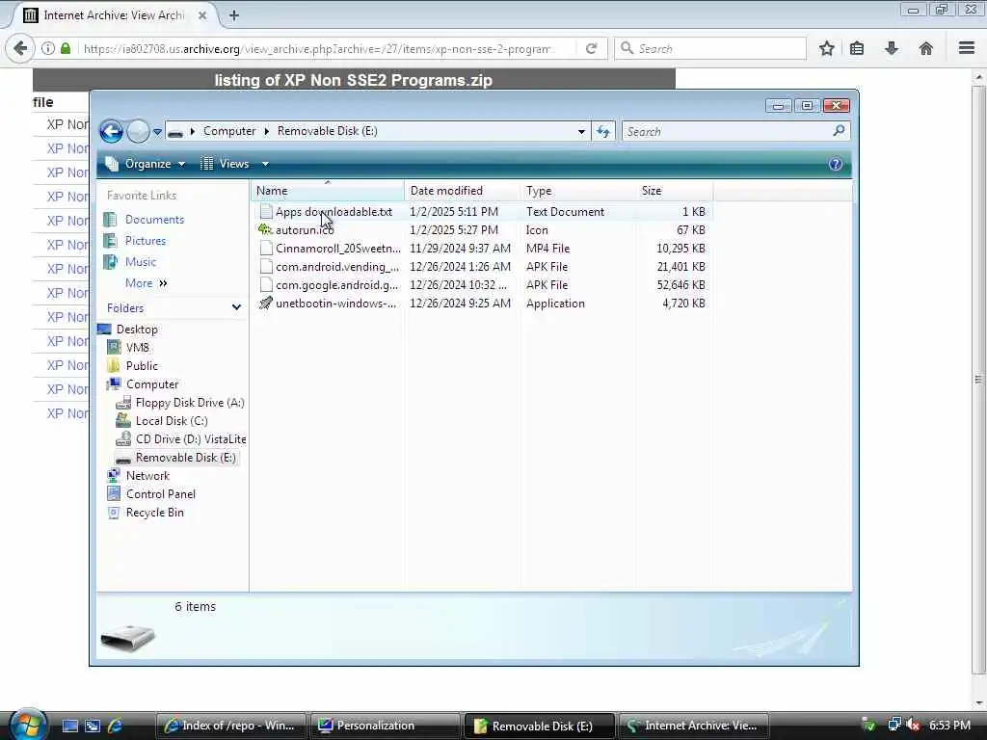
Task: Click the autorun.ico file icon
Action: [x=266, y=230]
